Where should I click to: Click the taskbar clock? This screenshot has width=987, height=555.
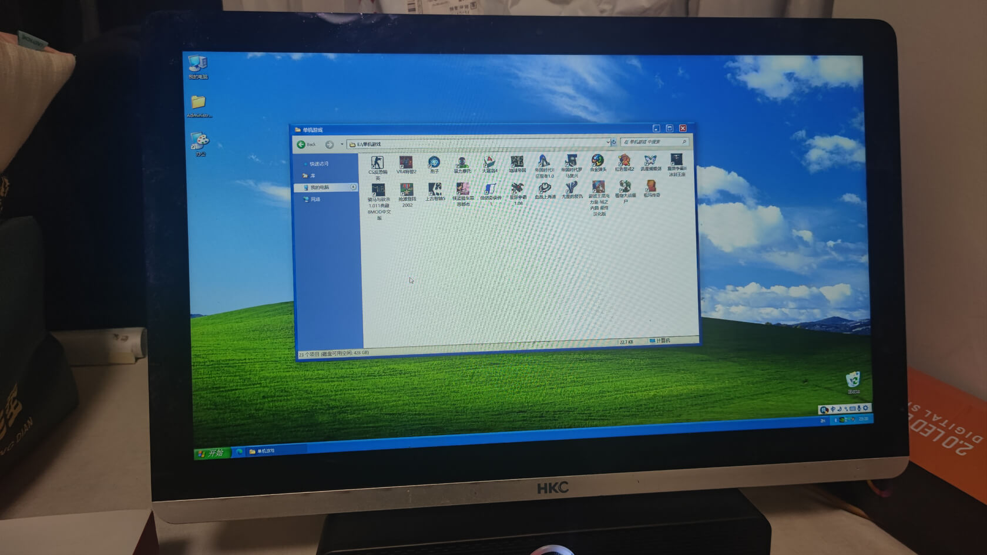(x=864, y=419)
